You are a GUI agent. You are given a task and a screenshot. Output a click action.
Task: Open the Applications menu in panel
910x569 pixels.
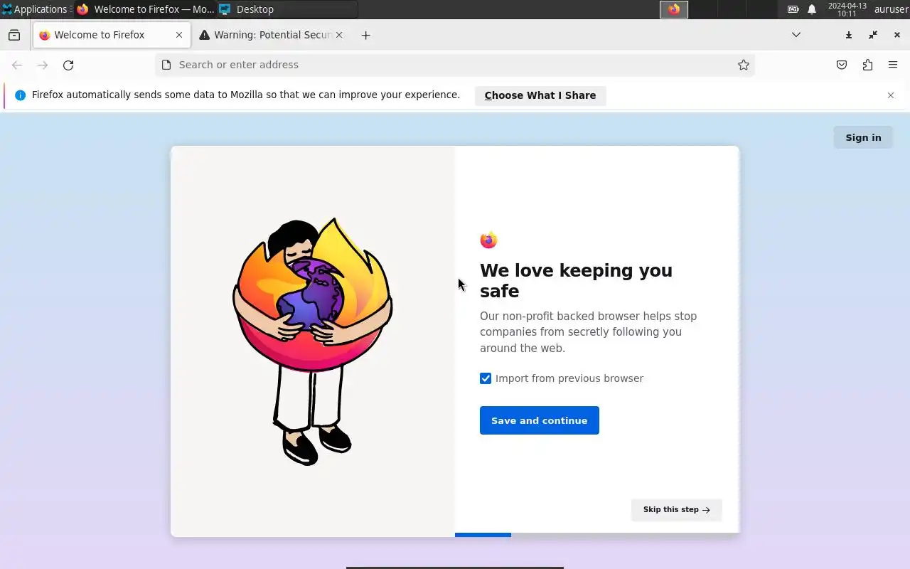[36, 9]
